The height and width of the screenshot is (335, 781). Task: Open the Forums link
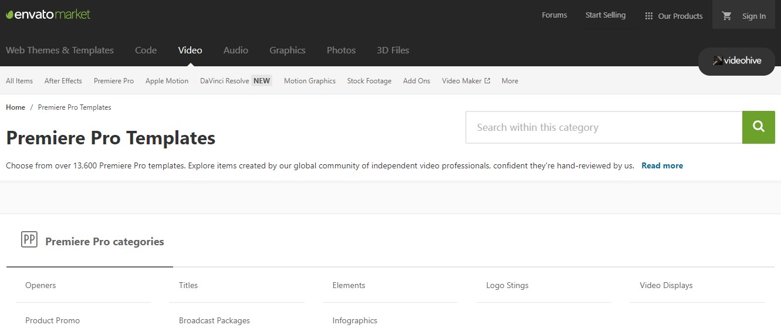(x=555, y=15)
